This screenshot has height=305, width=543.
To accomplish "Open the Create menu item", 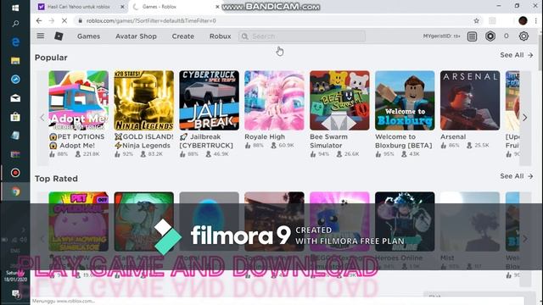I will pyautogui.click(x=183, y=36).
